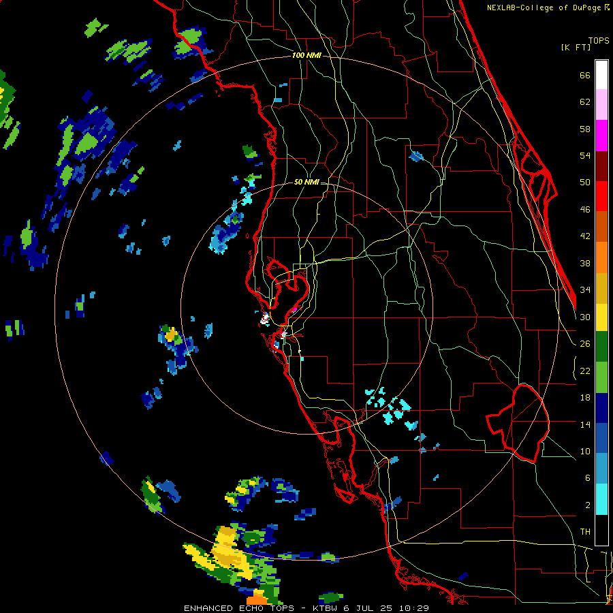This screenshot has height=613, width=613.
Task: Select the medium blue 14 kft legend swatch
Action: click(601, 439)
